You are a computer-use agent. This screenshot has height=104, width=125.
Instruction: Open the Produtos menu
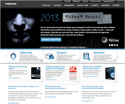point(46,5)
